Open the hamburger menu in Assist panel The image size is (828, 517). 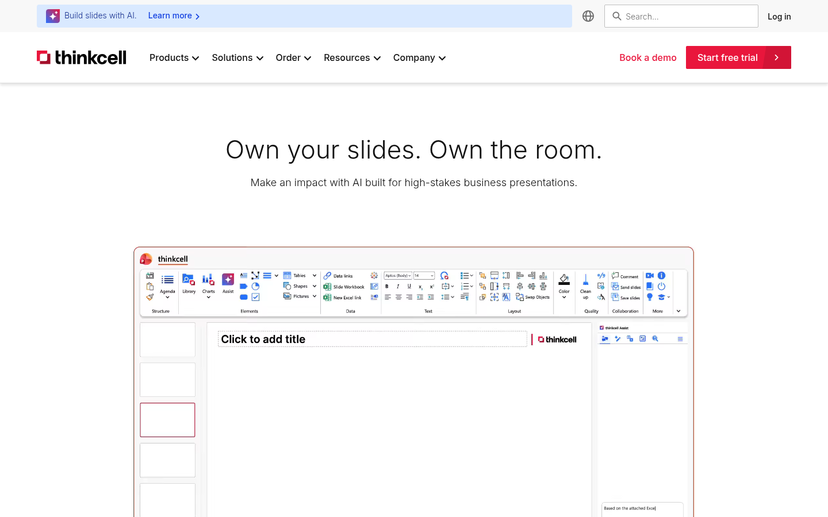[x=680, y=339]
